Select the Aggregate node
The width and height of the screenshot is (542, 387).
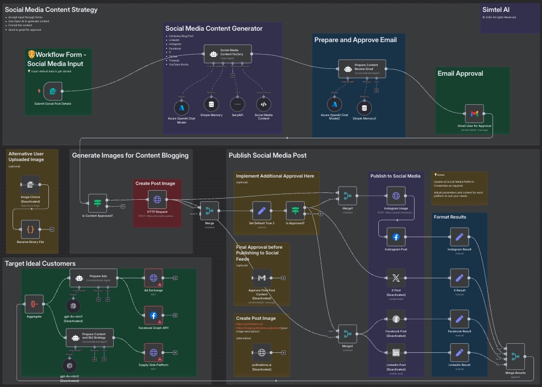[x=34, y=304]
